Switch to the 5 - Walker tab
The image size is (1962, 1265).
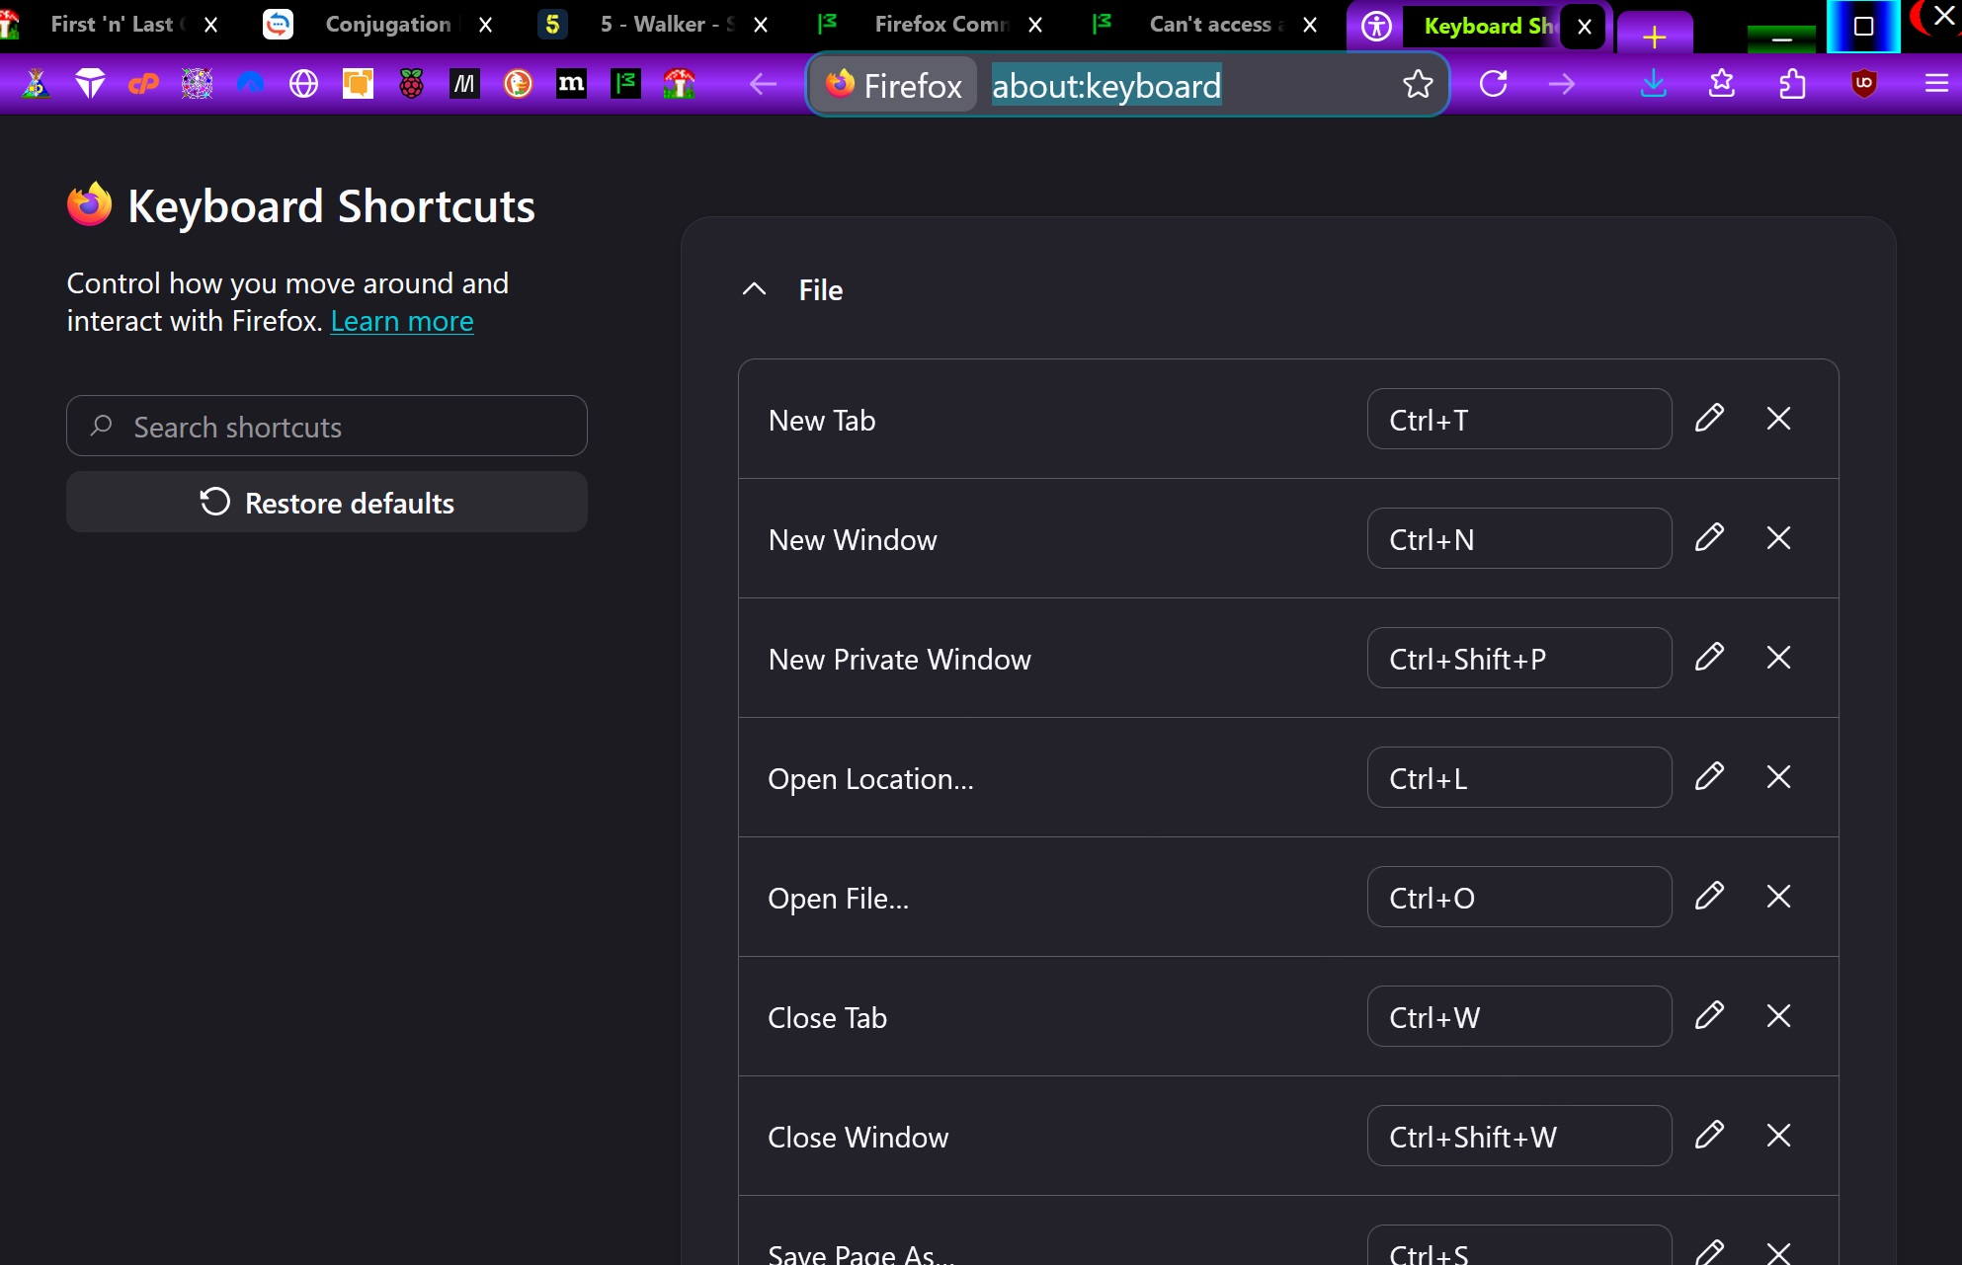[653, 25]
